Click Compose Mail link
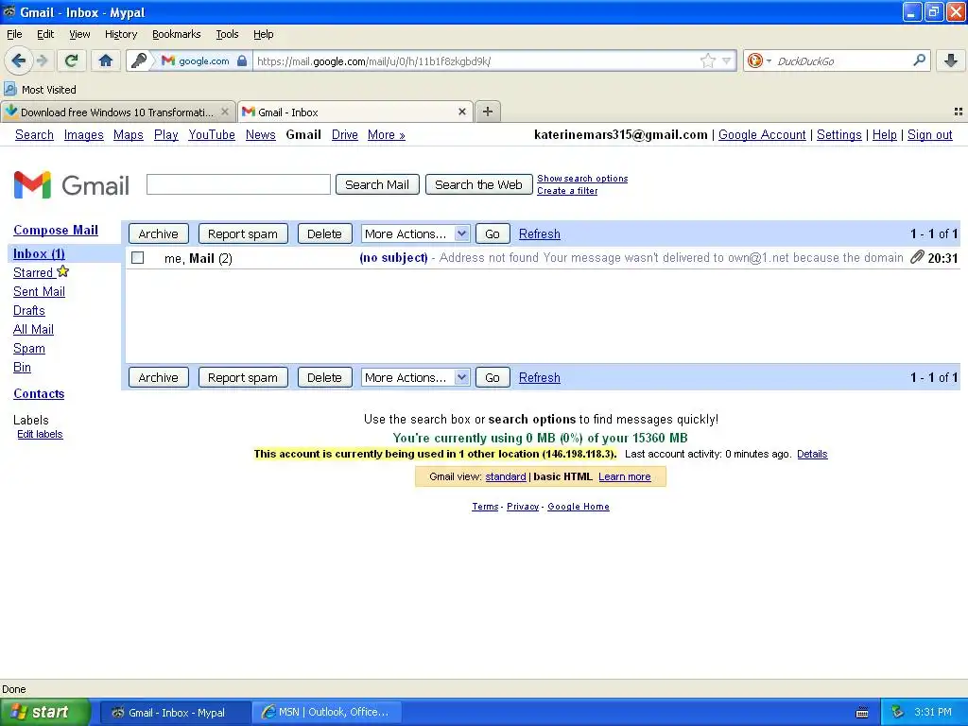Image resolution: width=968 pixels, height=726 pixels. click(56, 230)
